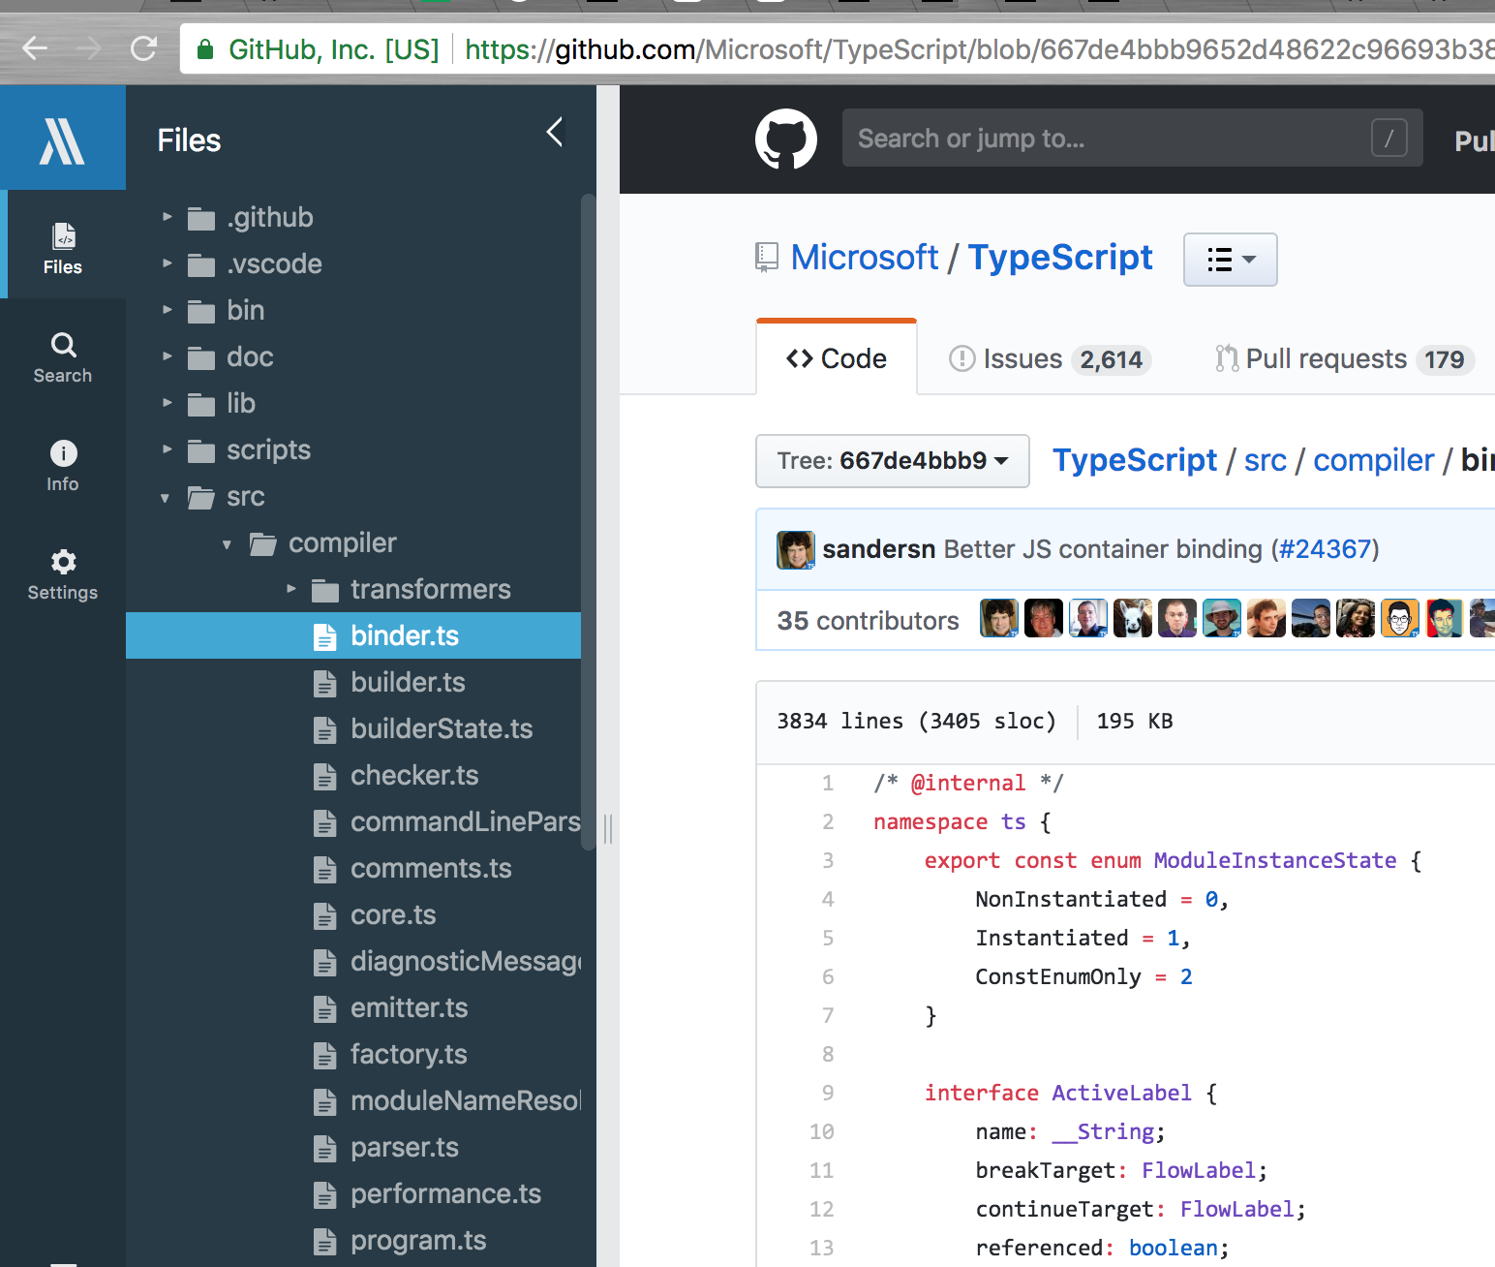This screenshot has height=1267, width=1495.
Task: Switch to the Issues tab
Action: (x=1050, y=359)
